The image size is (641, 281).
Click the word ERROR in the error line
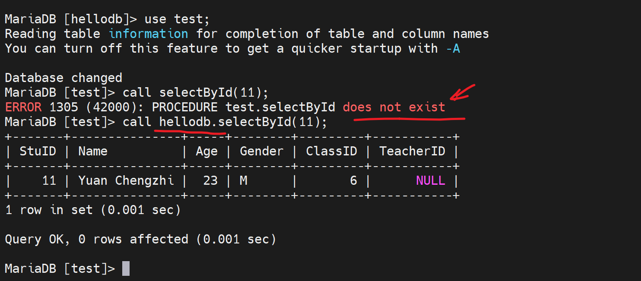coord(23,107)
